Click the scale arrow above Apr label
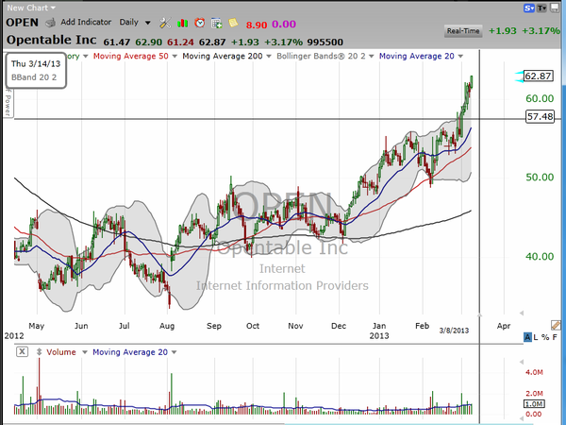The image size is (566, 425). click(522, 313)
